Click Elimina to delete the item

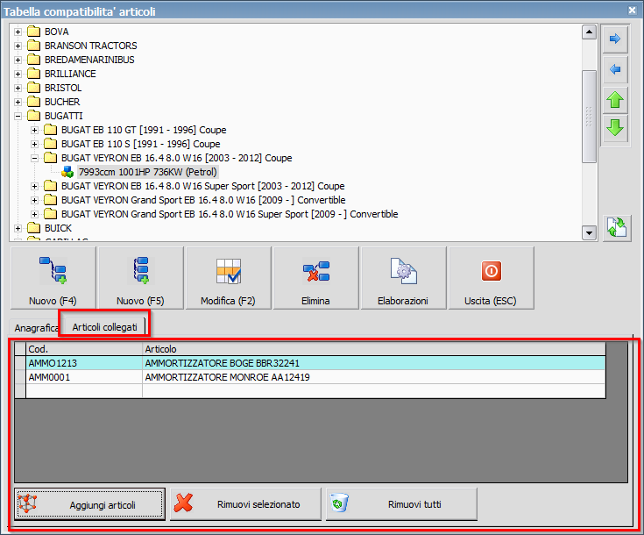315,278
